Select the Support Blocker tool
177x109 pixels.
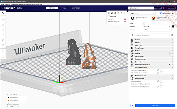[x=3, y=45]
